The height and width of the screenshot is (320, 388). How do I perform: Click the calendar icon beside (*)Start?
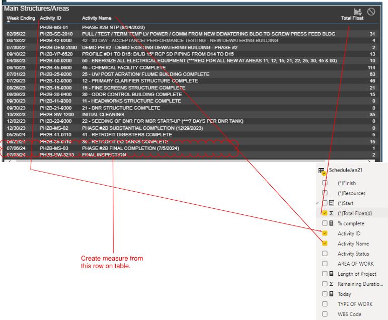click(332, 203)
